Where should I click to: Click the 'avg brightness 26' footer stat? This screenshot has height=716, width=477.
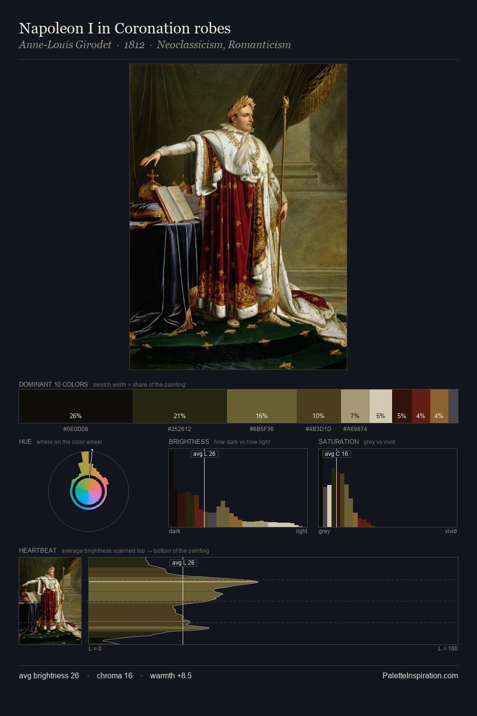[49, 676]
